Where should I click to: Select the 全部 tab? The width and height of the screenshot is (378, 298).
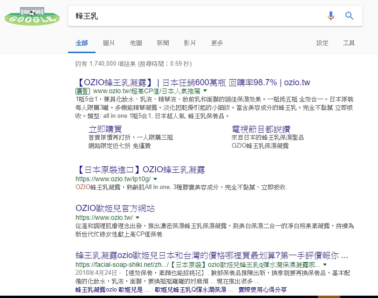click(82, 43)
